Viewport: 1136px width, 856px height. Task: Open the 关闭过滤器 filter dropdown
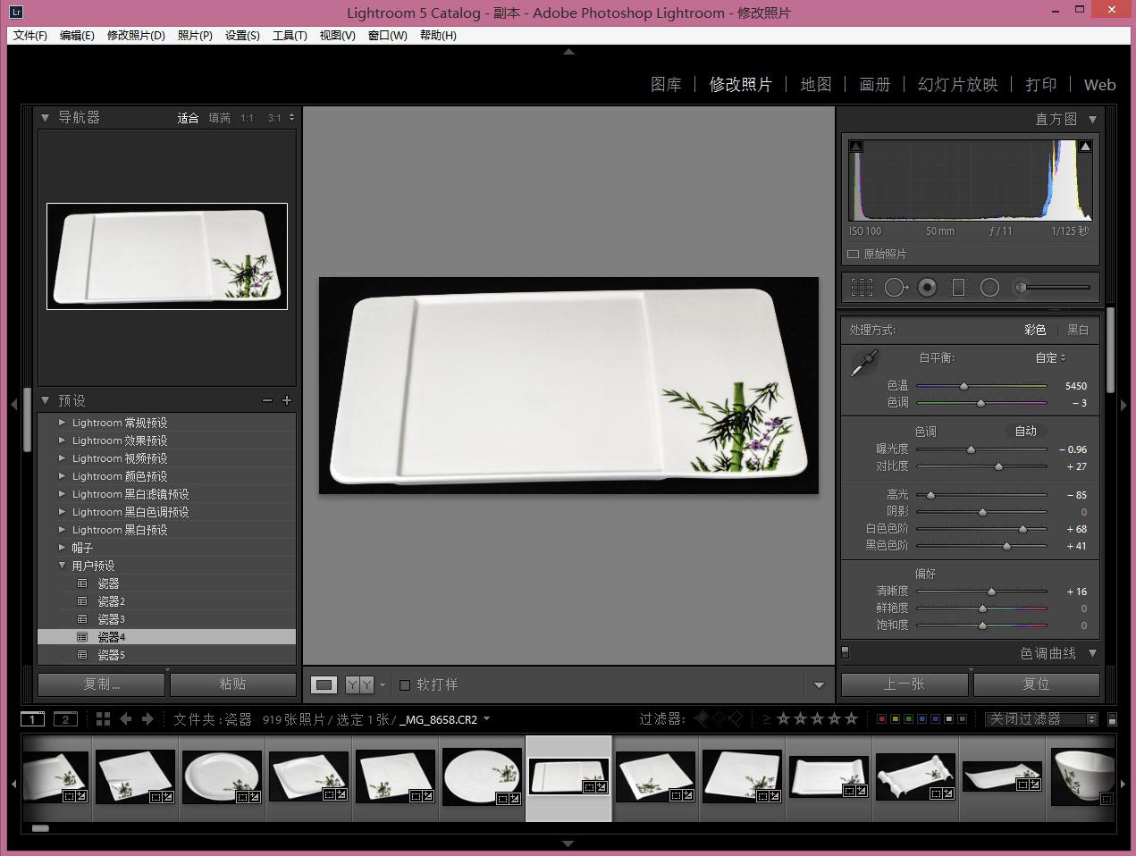click(x=1040, y=719)
